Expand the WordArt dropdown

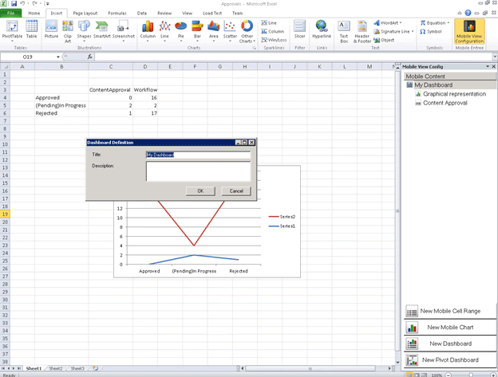389,23
